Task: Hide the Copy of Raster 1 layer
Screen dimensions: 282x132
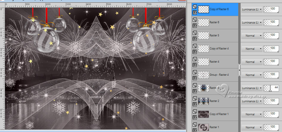Action: point(194,117)
